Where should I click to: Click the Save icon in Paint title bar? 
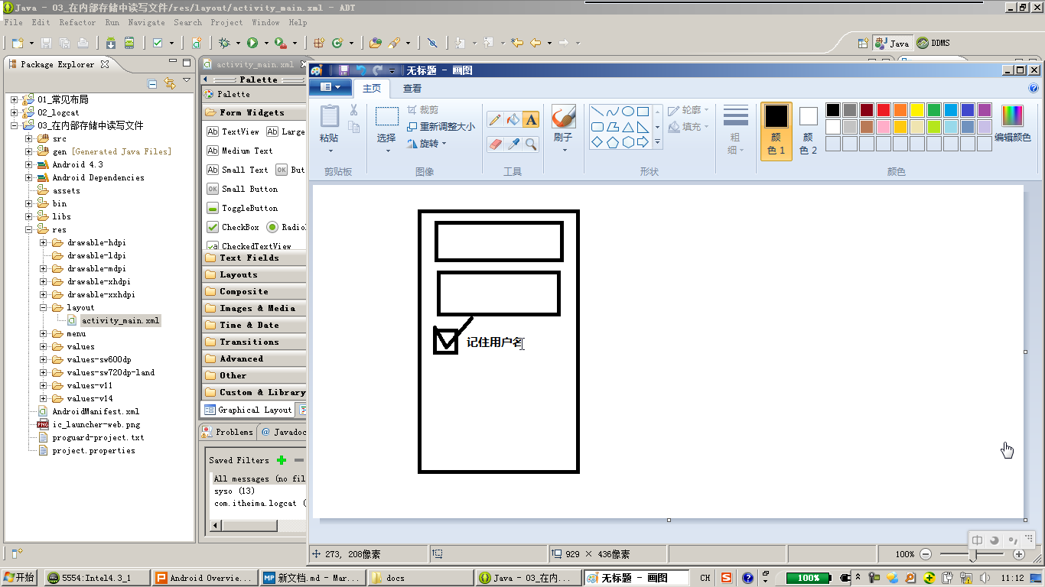click(344, 70)
